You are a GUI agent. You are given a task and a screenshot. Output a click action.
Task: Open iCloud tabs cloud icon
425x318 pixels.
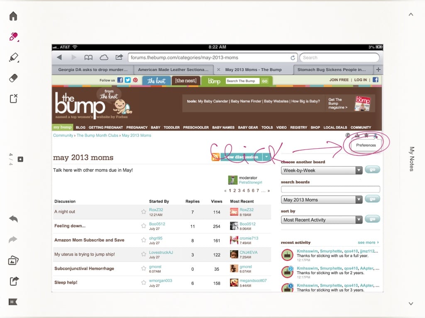pos(104,57)
